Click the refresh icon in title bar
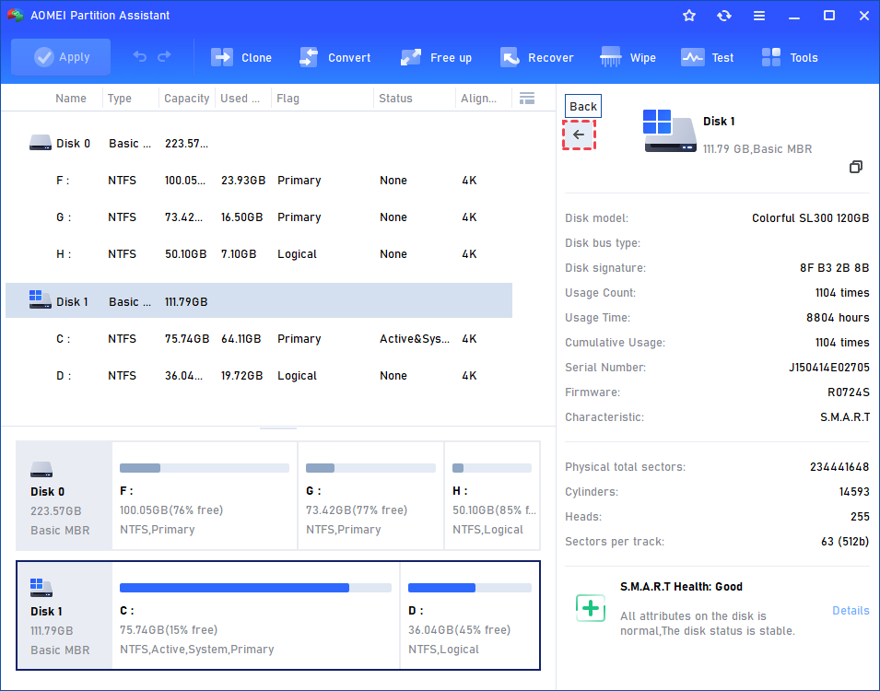 [x=724, y=16]
